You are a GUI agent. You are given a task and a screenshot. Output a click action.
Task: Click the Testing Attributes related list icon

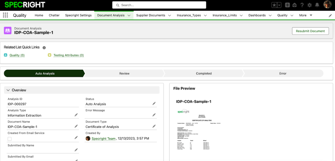click(50, 55)
